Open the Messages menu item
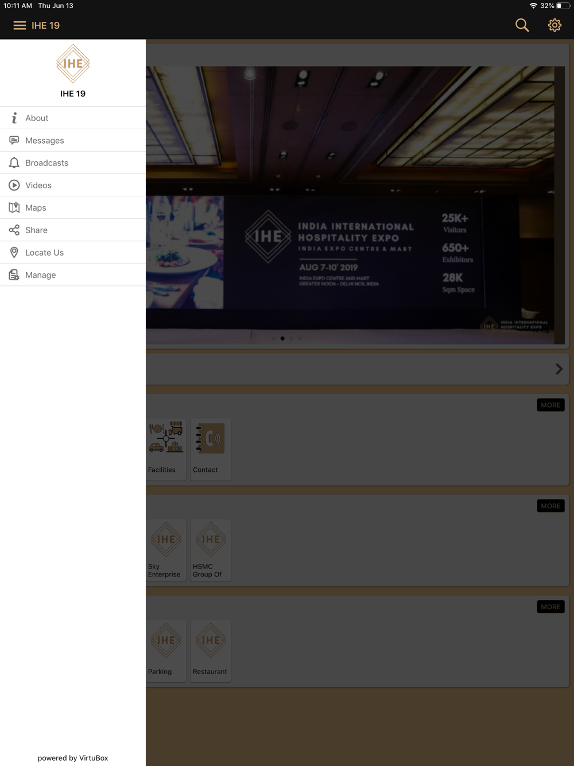The height and width of the screenshot is (766, 574). [73, 140]
